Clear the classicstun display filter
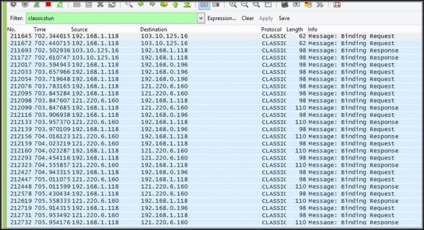 [247, 18]
